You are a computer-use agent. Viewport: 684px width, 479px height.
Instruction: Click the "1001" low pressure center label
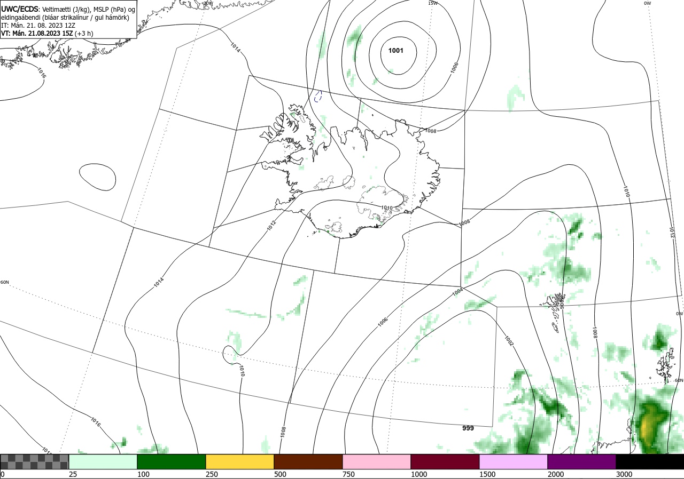tap(396, 51)
